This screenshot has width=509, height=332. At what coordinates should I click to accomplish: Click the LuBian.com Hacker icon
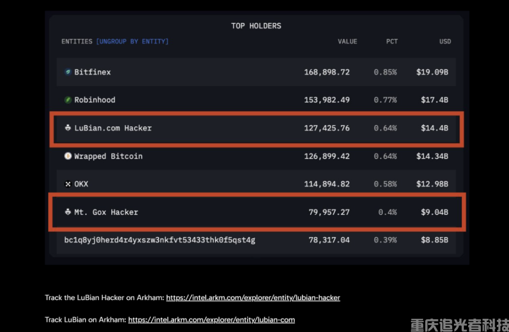tap(68, 128)
